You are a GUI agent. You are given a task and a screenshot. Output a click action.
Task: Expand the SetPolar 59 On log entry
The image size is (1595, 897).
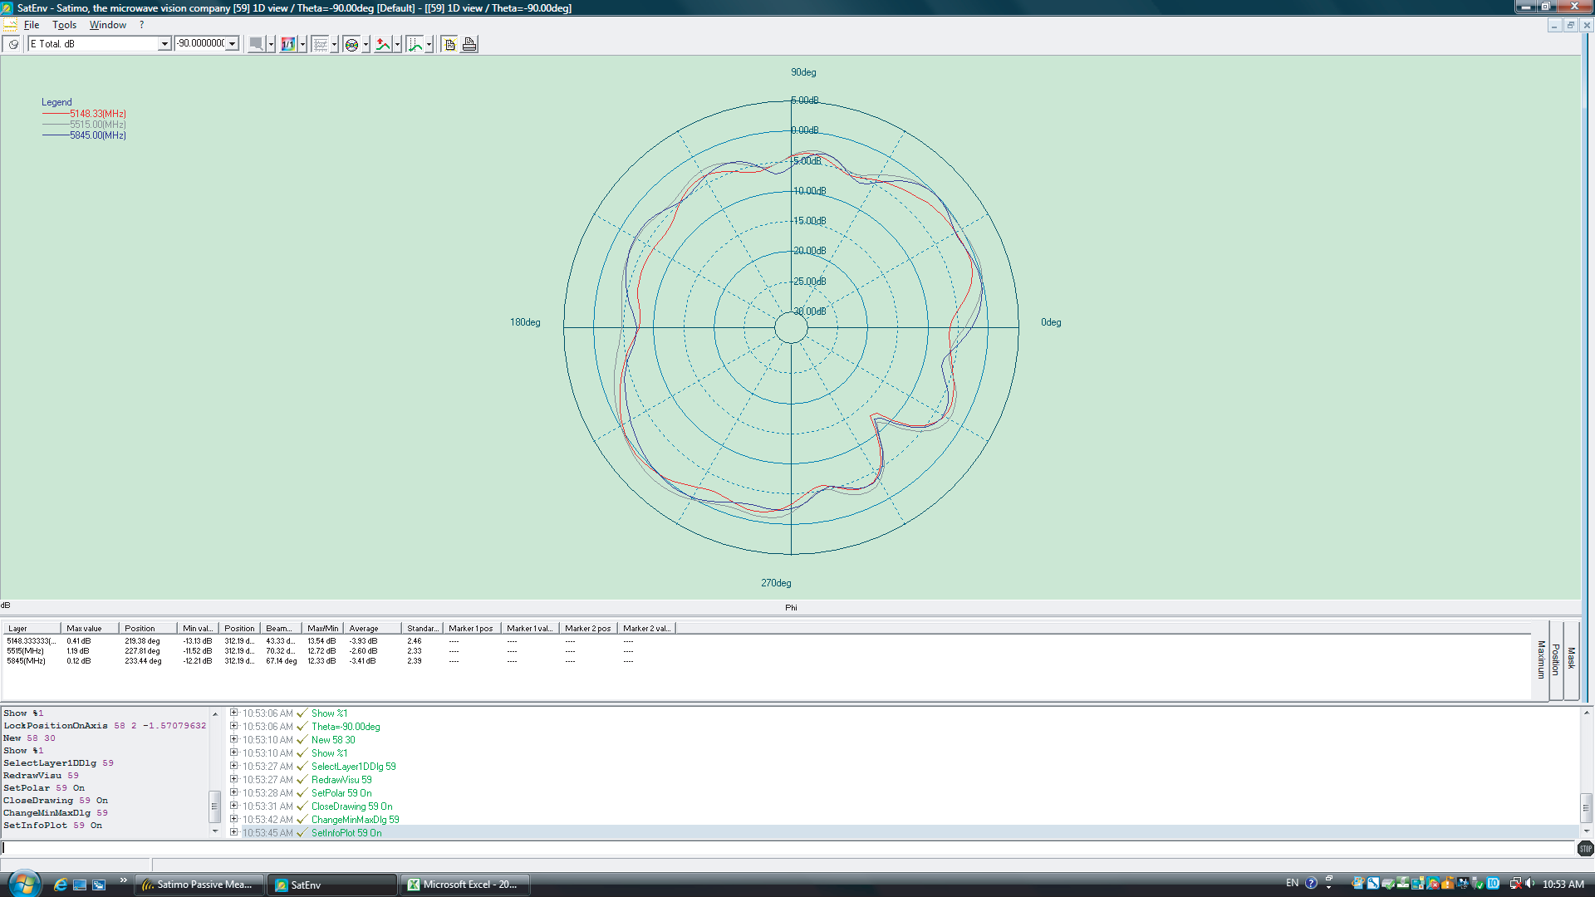[233, 793]
